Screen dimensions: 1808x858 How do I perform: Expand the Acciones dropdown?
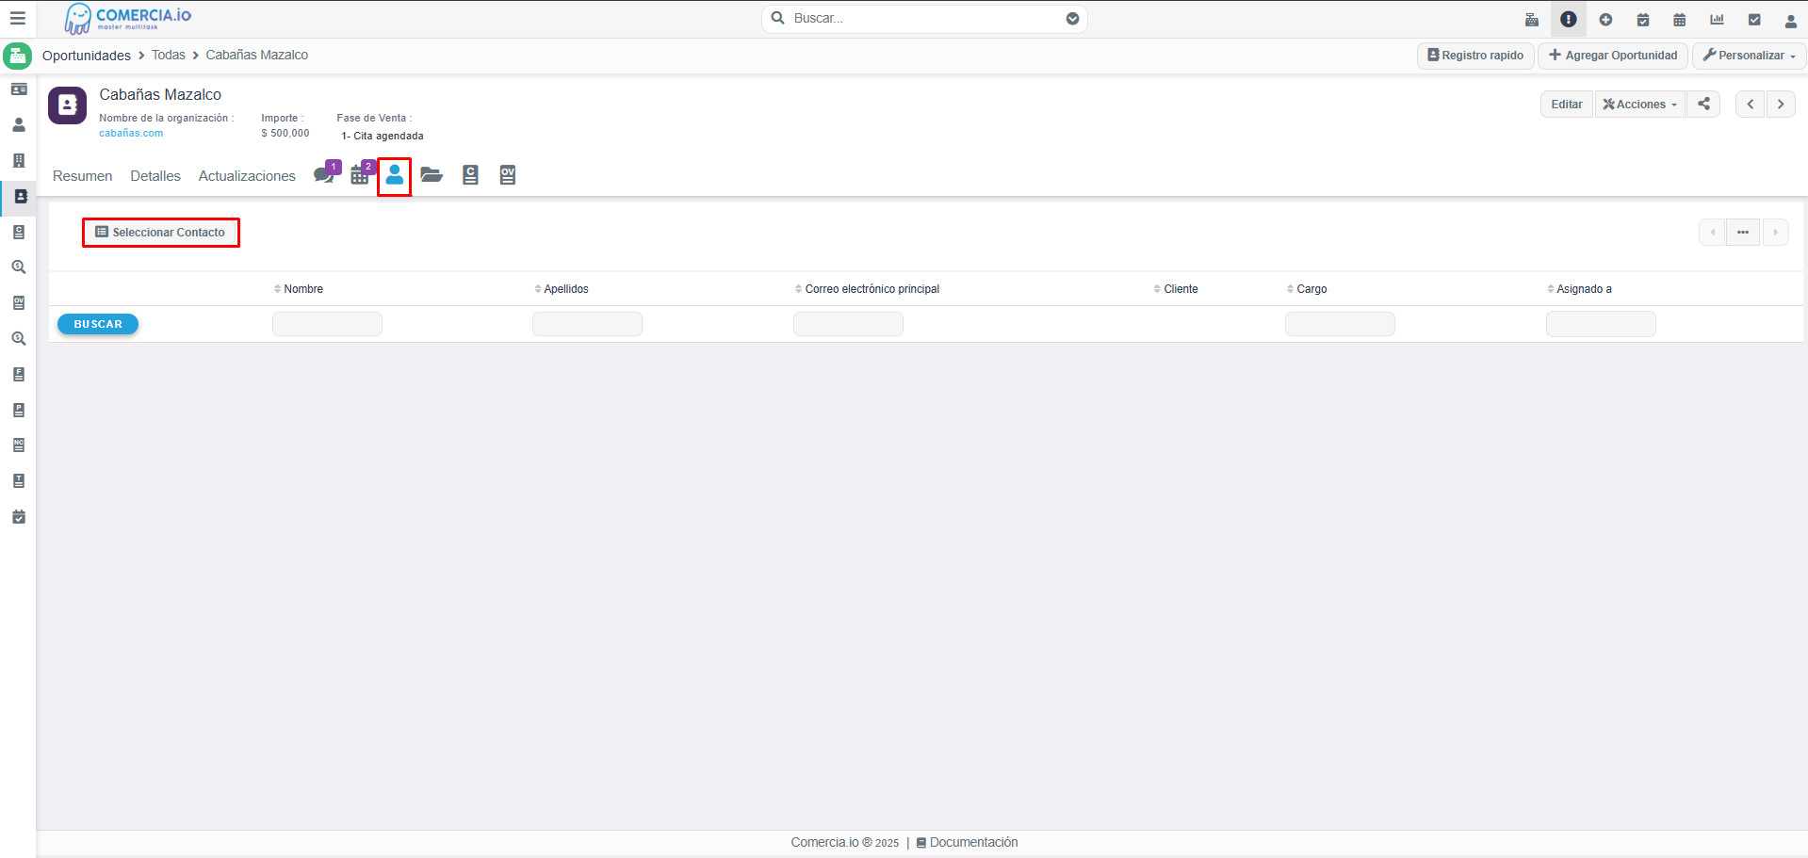(x=1640, y=104)
